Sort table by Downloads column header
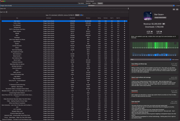The width and height of the screenshot is (180, 121). click(72, 18)
